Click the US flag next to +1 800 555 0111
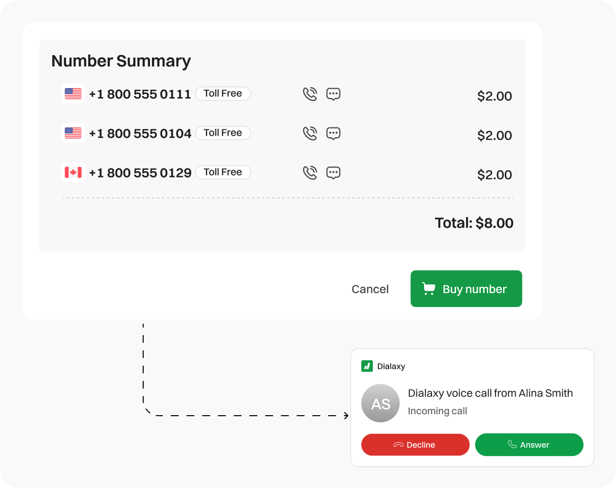The height and width of the screenshot is (488, 616). coord(73,93)
